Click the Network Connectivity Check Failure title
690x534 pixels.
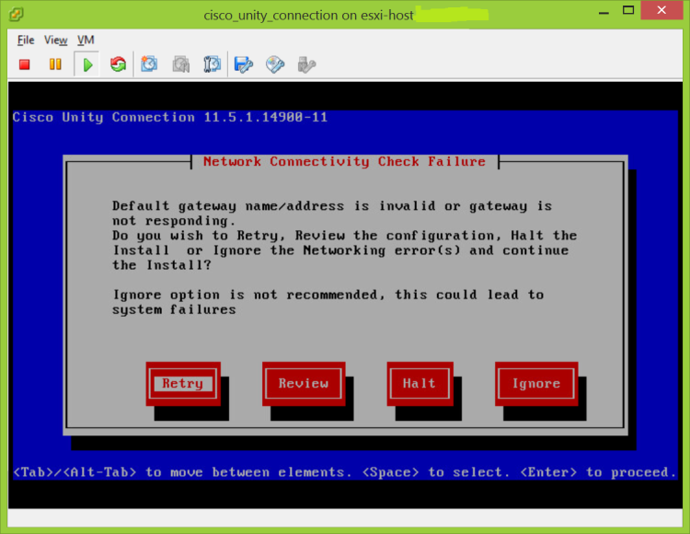(x=345, y=161)
